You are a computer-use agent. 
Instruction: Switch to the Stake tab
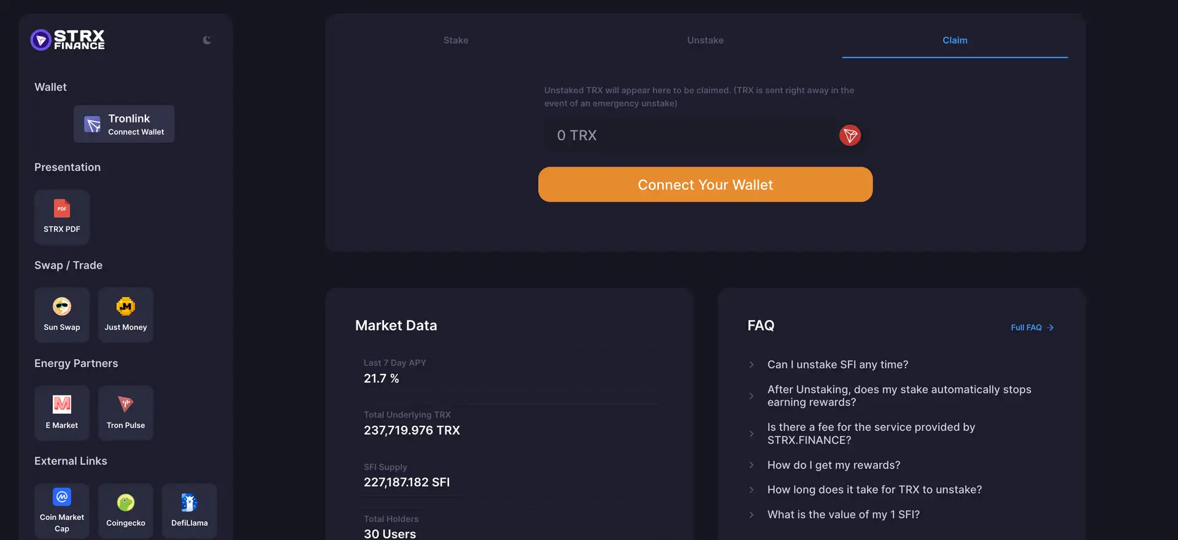(x=456, y=40)
